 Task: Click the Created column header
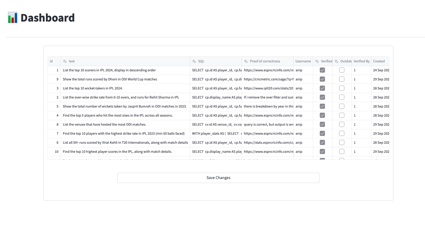pos(379,61)
